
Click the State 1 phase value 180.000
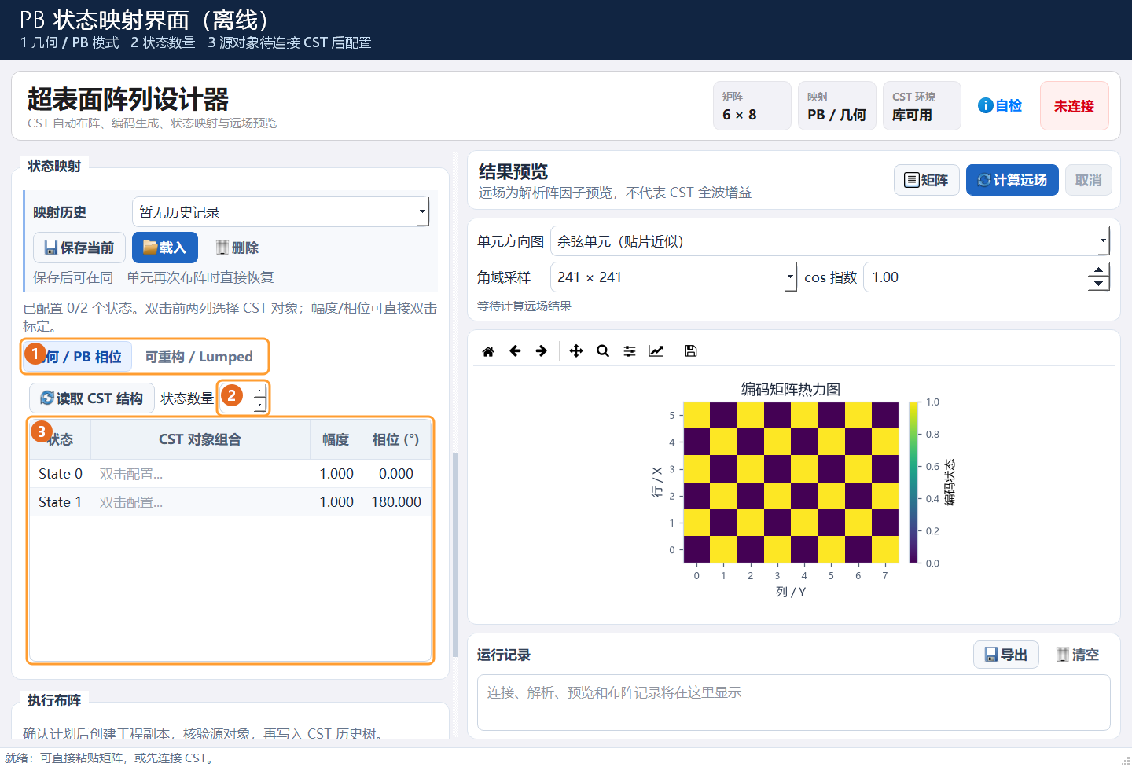396,502
